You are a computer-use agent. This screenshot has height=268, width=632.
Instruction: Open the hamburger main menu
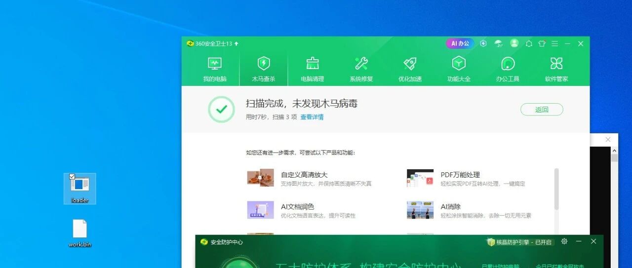554,43
